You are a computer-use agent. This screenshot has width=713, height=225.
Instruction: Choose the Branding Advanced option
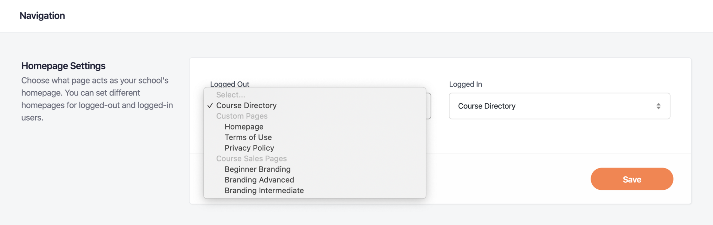259,180
